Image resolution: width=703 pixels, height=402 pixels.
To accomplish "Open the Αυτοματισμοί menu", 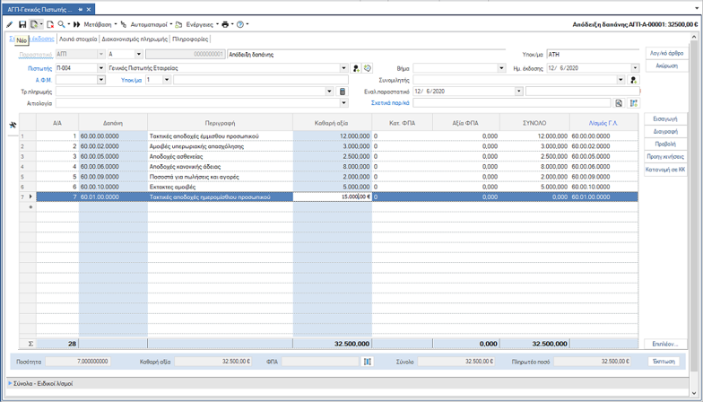I will coord(149,24).
